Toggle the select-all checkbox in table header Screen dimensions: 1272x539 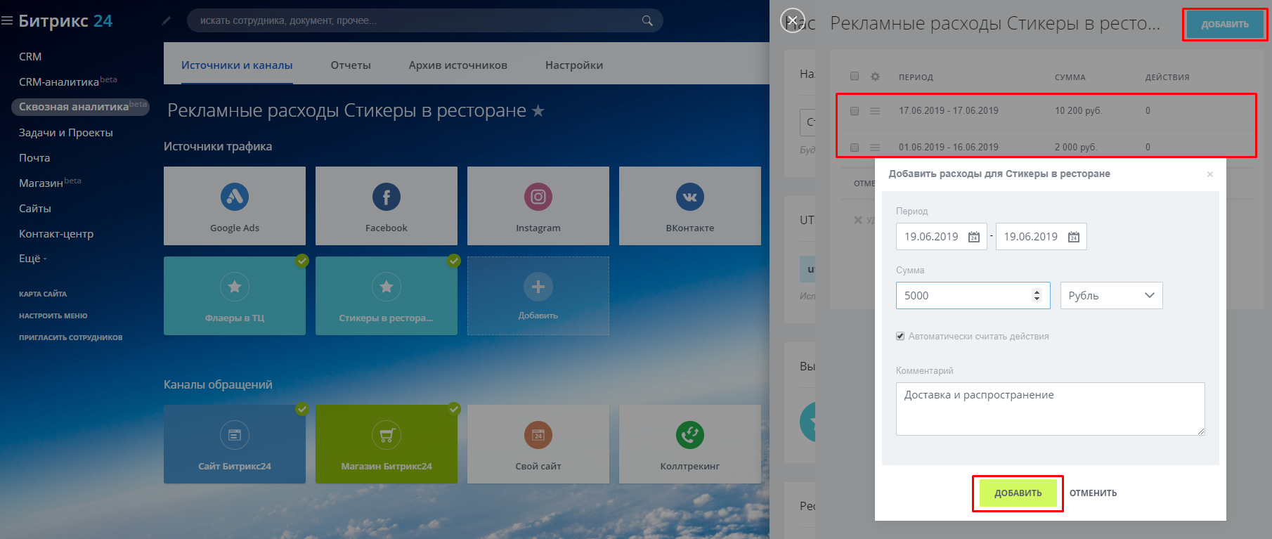pyautogui.click(x=855, y=76)
